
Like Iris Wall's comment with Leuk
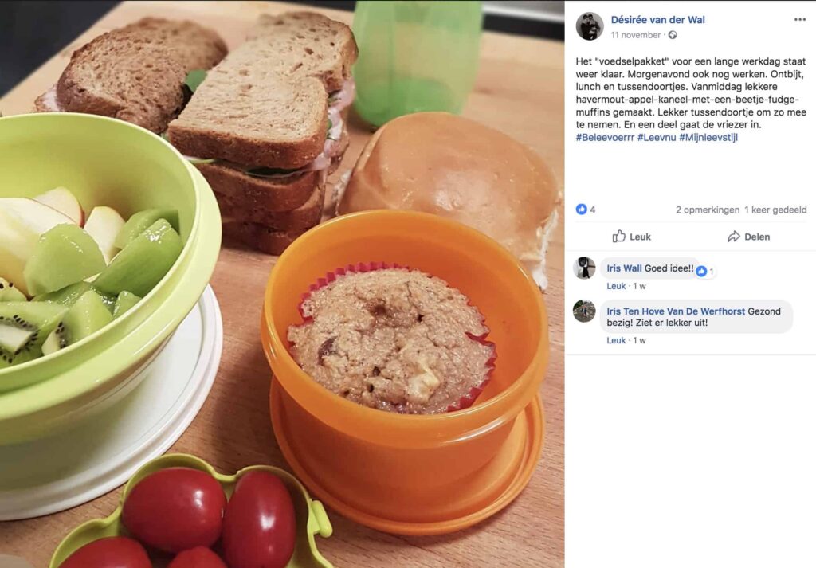(x=616, y=286)
